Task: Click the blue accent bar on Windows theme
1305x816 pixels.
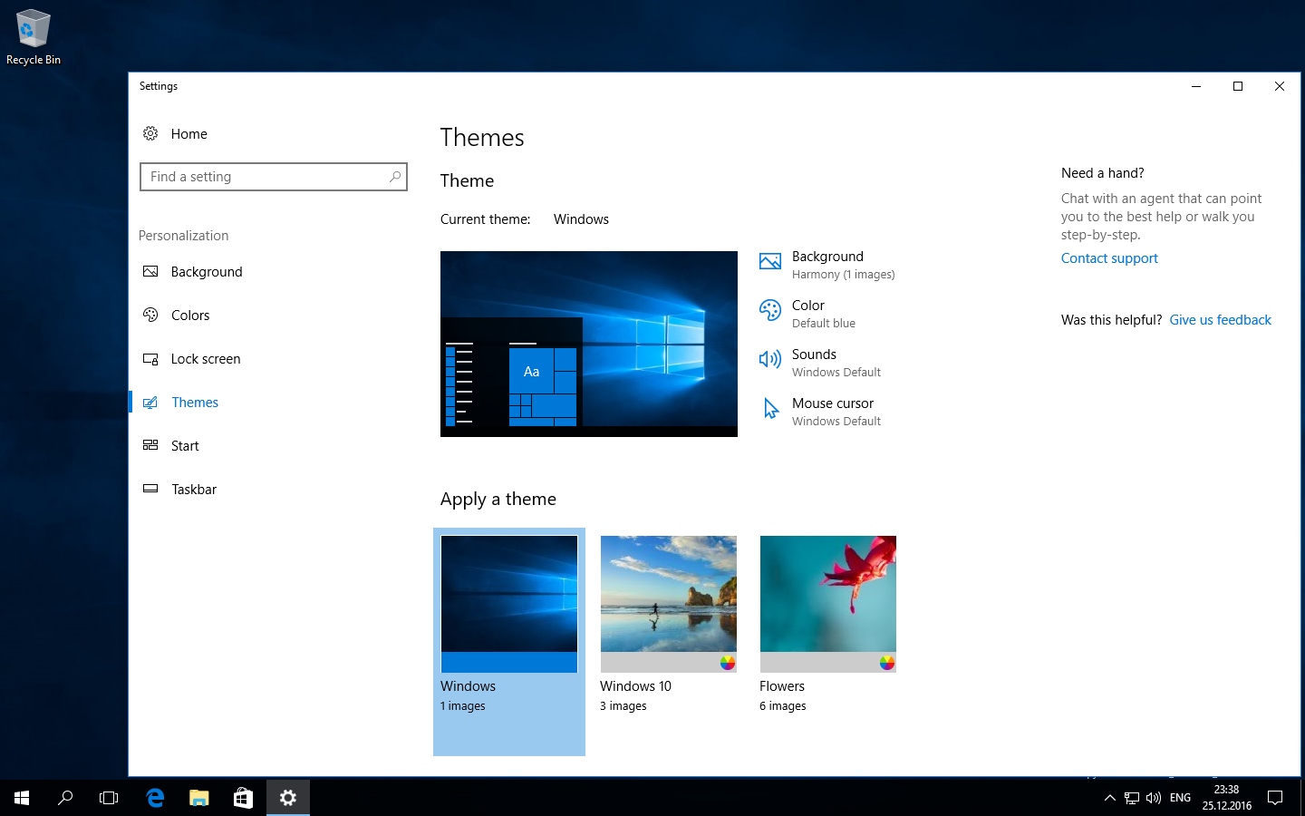Action: pos(509,662)
